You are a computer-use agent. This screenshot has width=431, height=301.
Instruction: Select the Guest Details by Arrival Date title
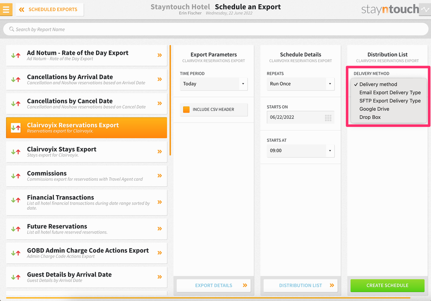click(x=69, y=275)
